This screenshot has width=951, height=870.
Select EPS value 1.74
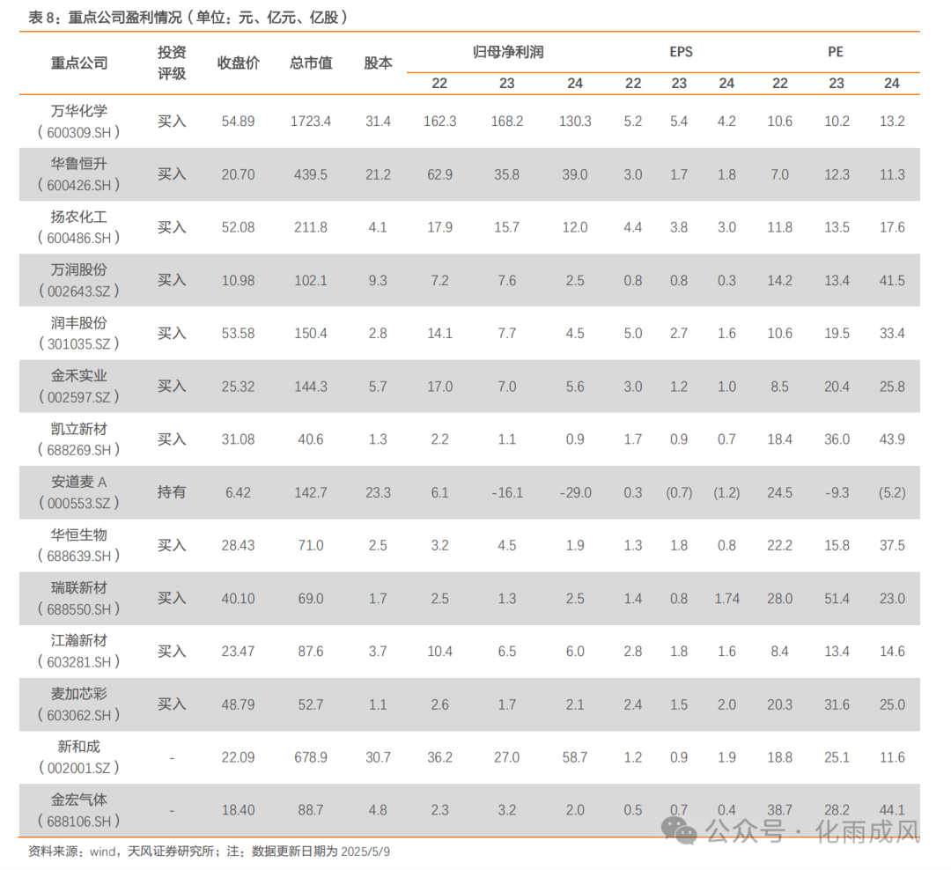tap(726, 599)
